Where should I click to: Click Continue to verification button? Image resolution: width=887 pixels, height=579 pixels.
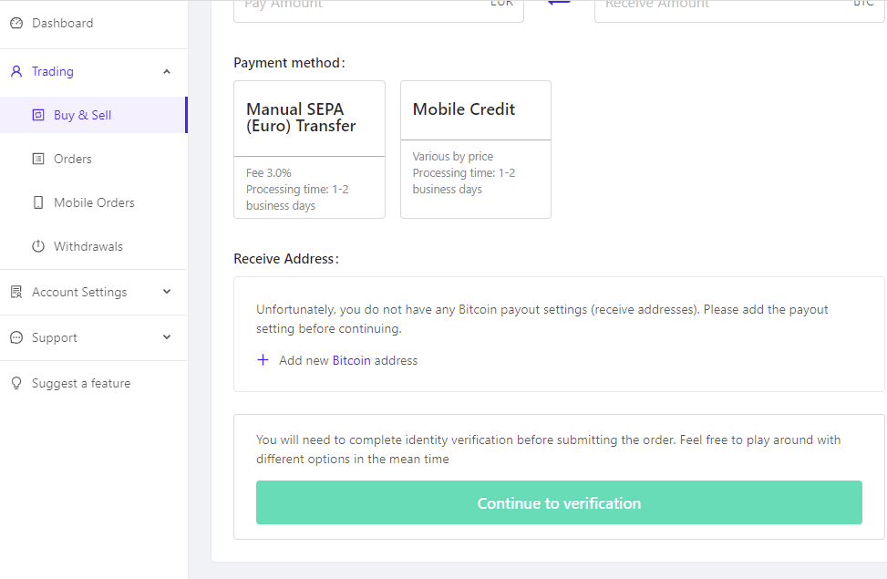tap(559, 502)
